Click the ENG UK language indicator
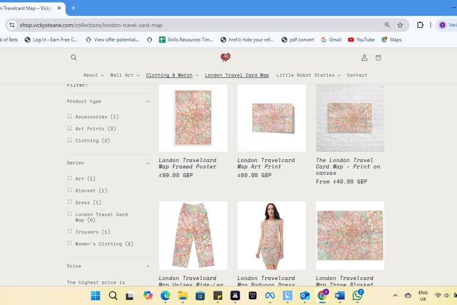This screenshot has width=457, height=305. 423,295
